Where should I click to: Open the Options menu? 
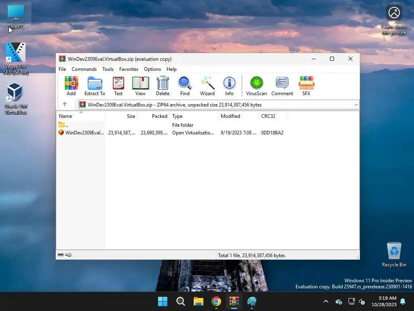pyautogui.click(x=152, y=69)
